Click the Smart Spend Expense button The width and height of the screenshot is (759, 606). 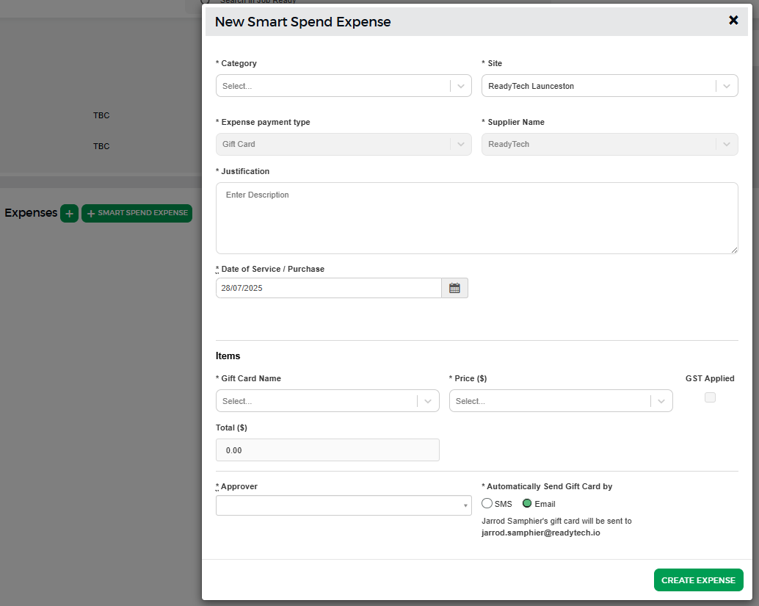pyautogui.click(x=137, y=213)
